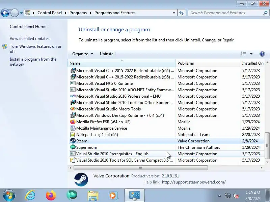Click the horizontal scrollbar thumb
270x202 pixels.
point(141,168)
